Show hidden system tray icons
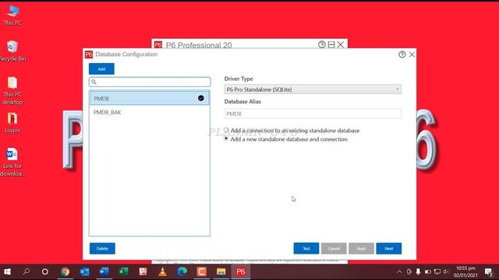The height and width of the screenshot is (280, 499). 399,271
